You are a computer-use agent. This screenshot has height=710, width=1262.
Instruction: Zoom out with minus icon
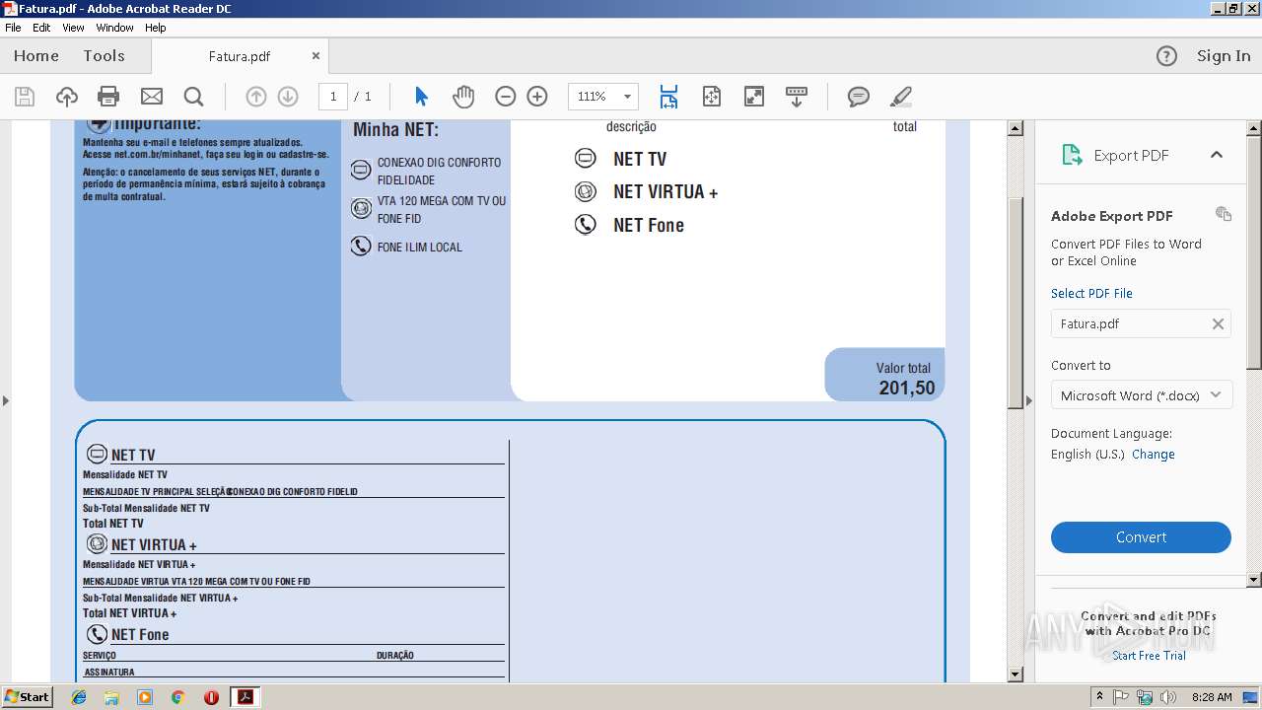tap(505, 97)
